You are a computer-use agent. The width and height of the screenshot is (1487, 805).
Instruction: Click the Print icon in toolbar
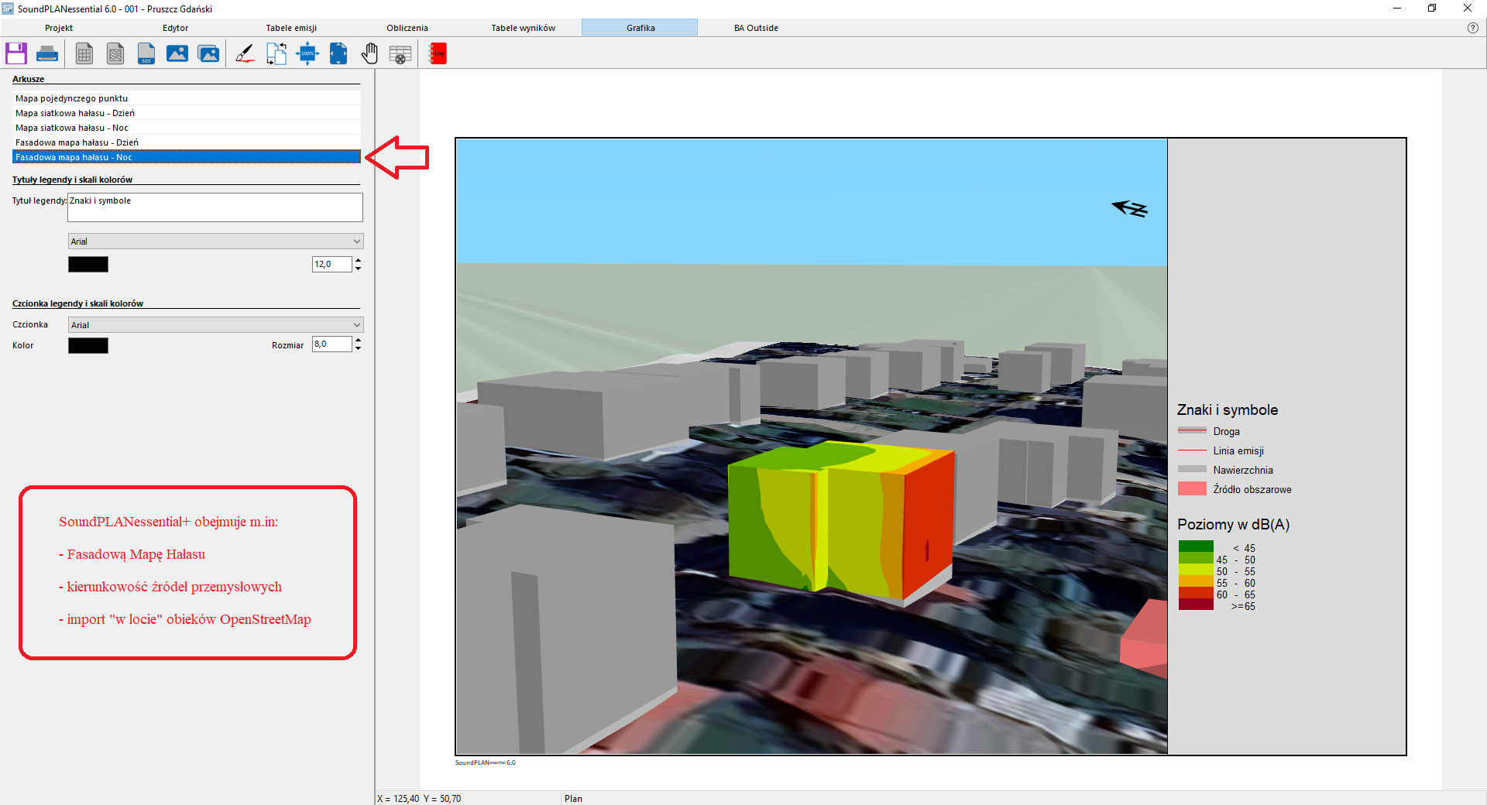(x=47, y=53)
